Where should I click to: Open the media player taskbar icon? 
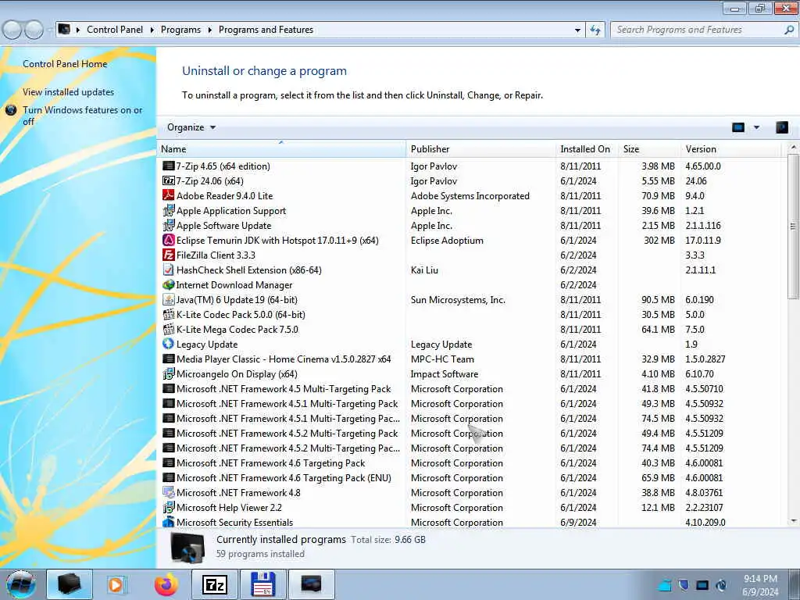(x=116, y=584)
